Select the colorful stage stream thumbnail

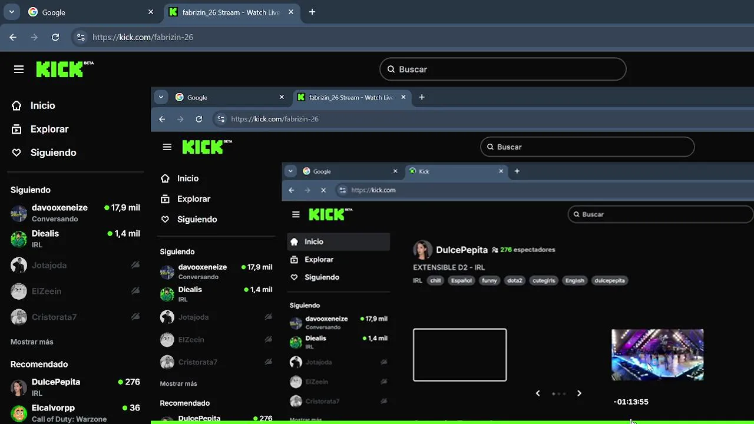tap(657, 355)
